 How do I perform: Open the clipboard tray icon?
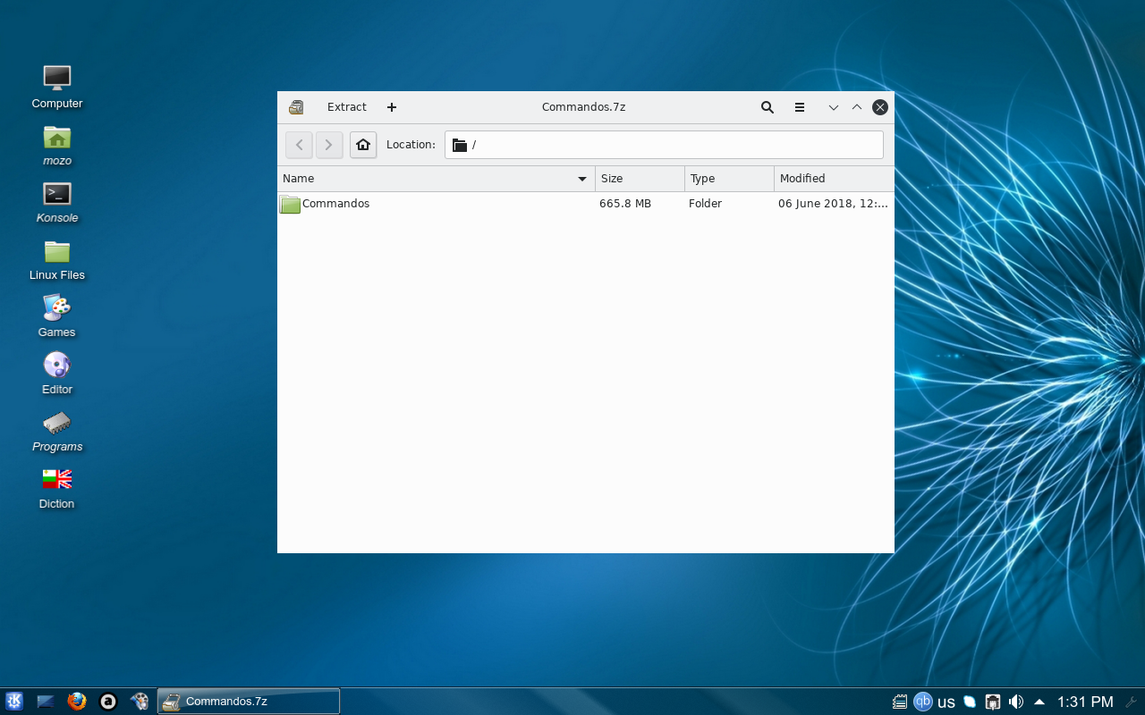click(900, 702)
